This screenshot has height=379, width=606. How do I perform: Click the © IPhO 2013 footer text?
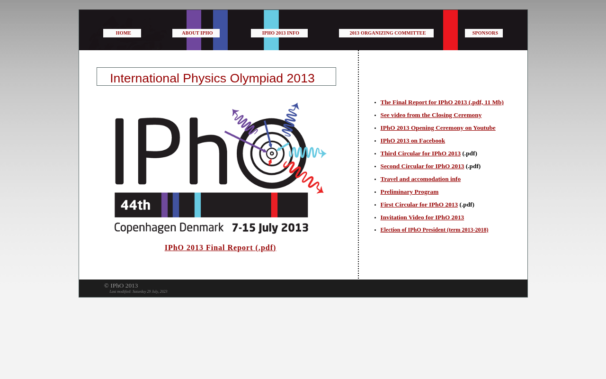click(x=121, y=286)
